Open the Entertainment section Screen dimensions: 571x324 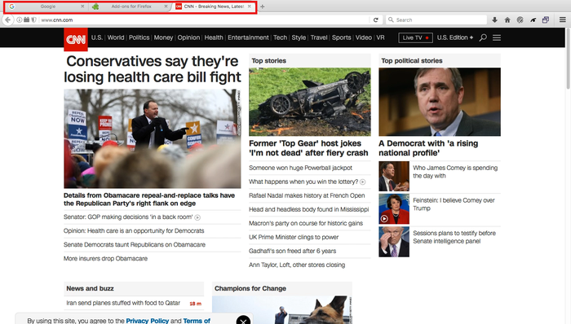click(x=248, y=37)
